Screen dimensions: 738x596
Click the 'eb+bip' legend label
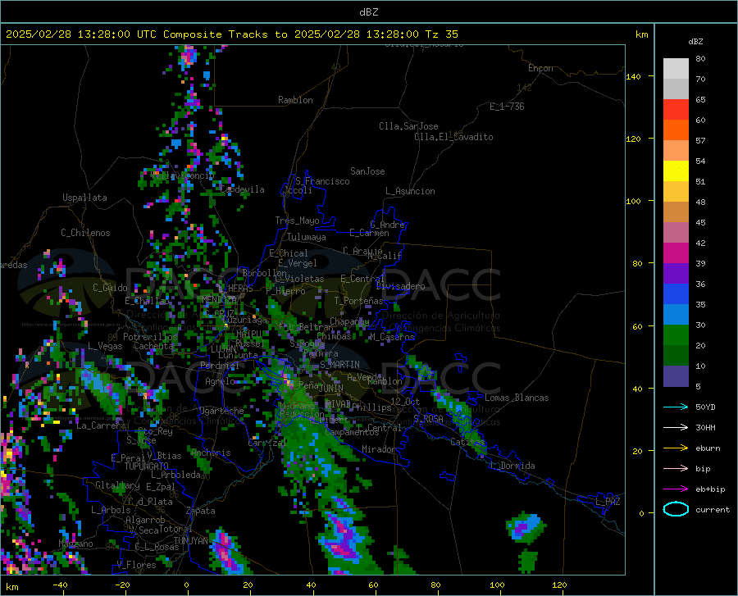tap(710, 489)
